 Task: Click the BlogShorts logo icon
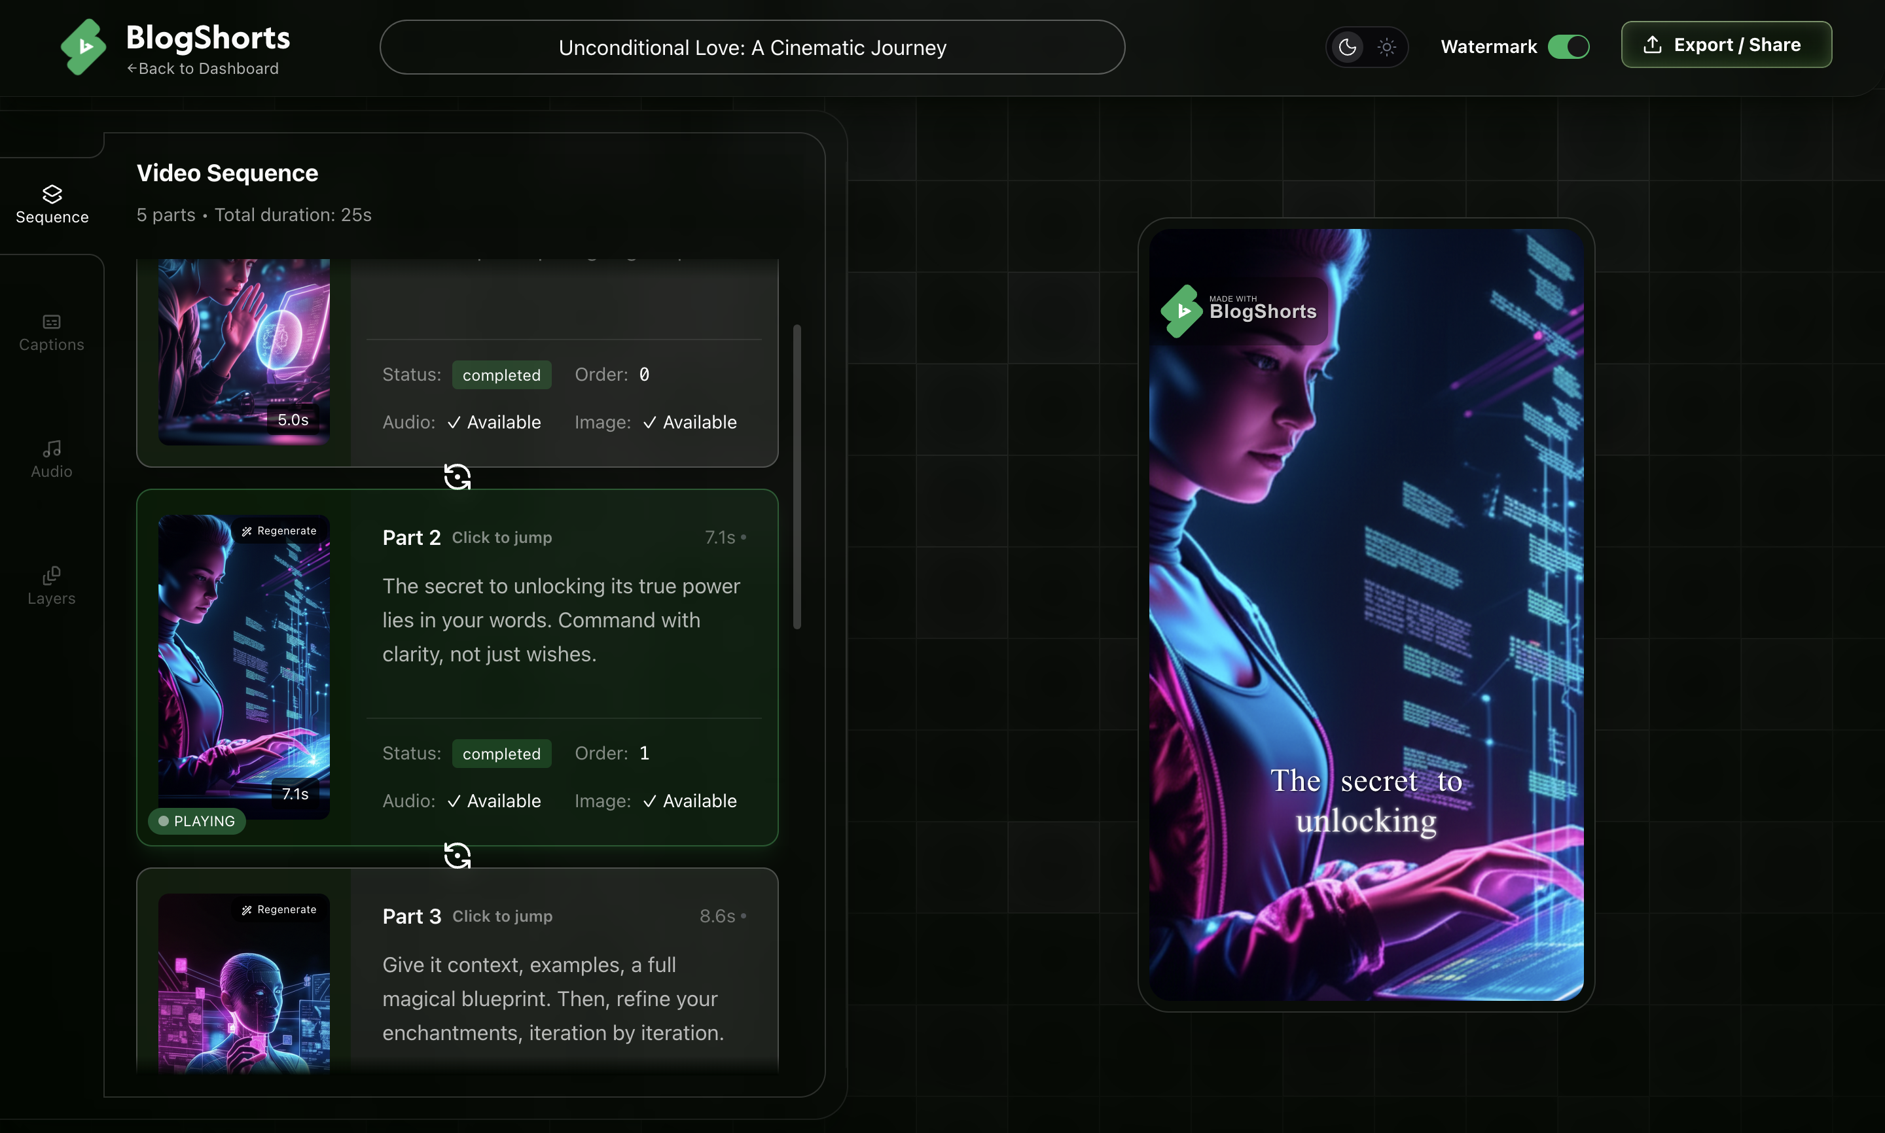[83, 47]
